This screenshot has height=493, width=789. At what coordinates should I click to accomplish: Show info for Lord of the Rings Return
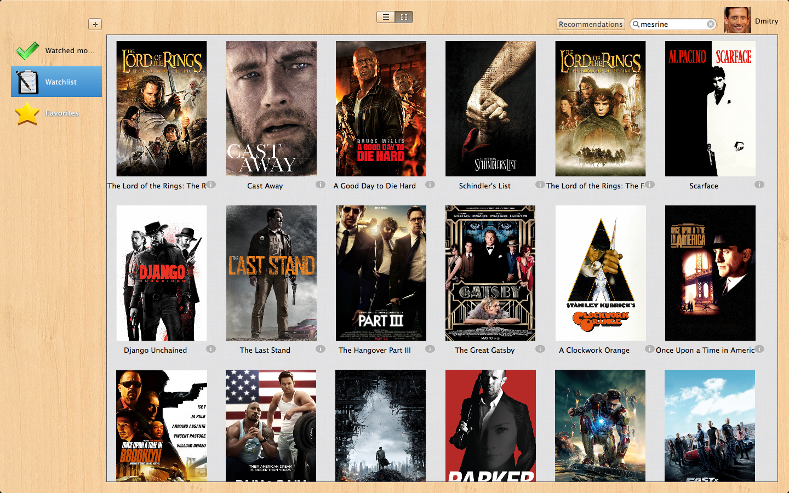pyautogui.click(x=211, y=185)
